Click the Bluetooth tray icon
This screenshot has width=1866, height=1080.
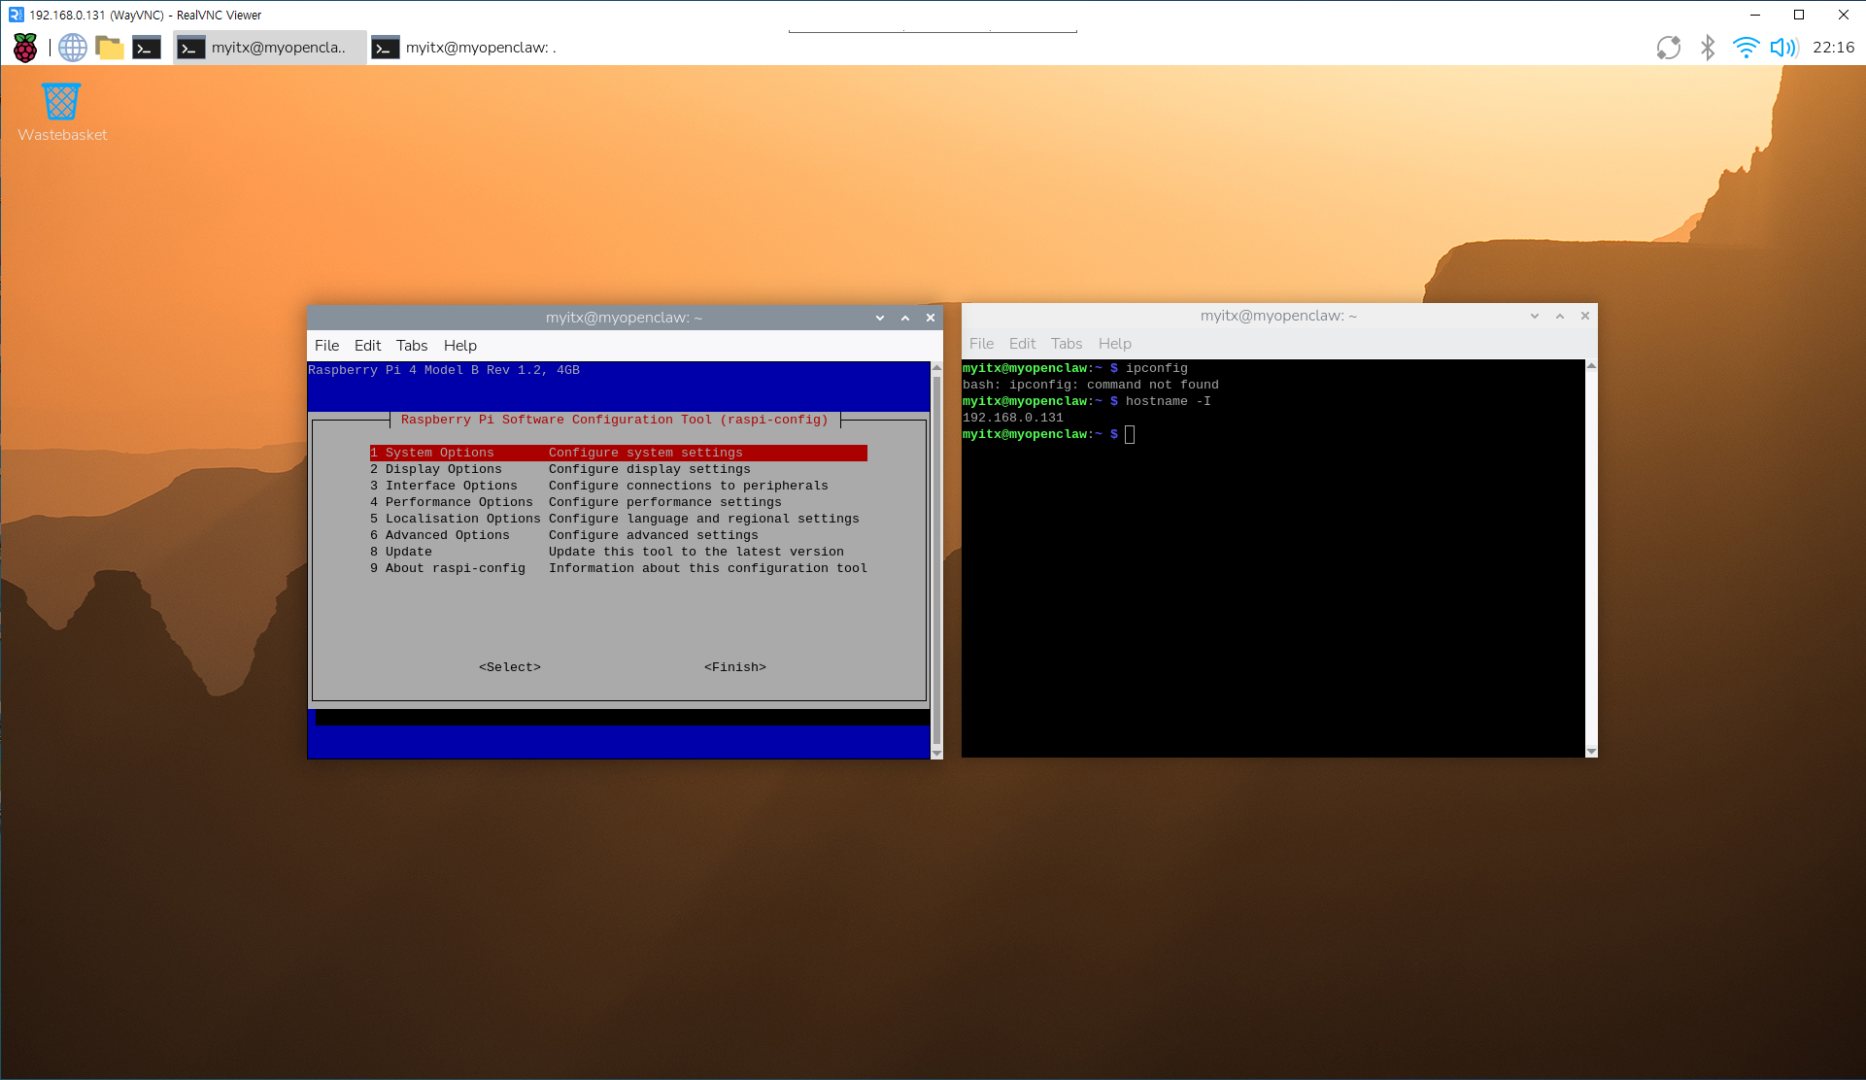click(x=1707, y=47)
